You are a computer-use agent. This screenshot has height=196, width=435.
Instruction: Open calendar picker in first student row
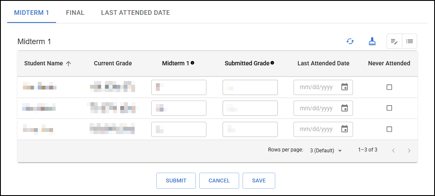point(345,87)
